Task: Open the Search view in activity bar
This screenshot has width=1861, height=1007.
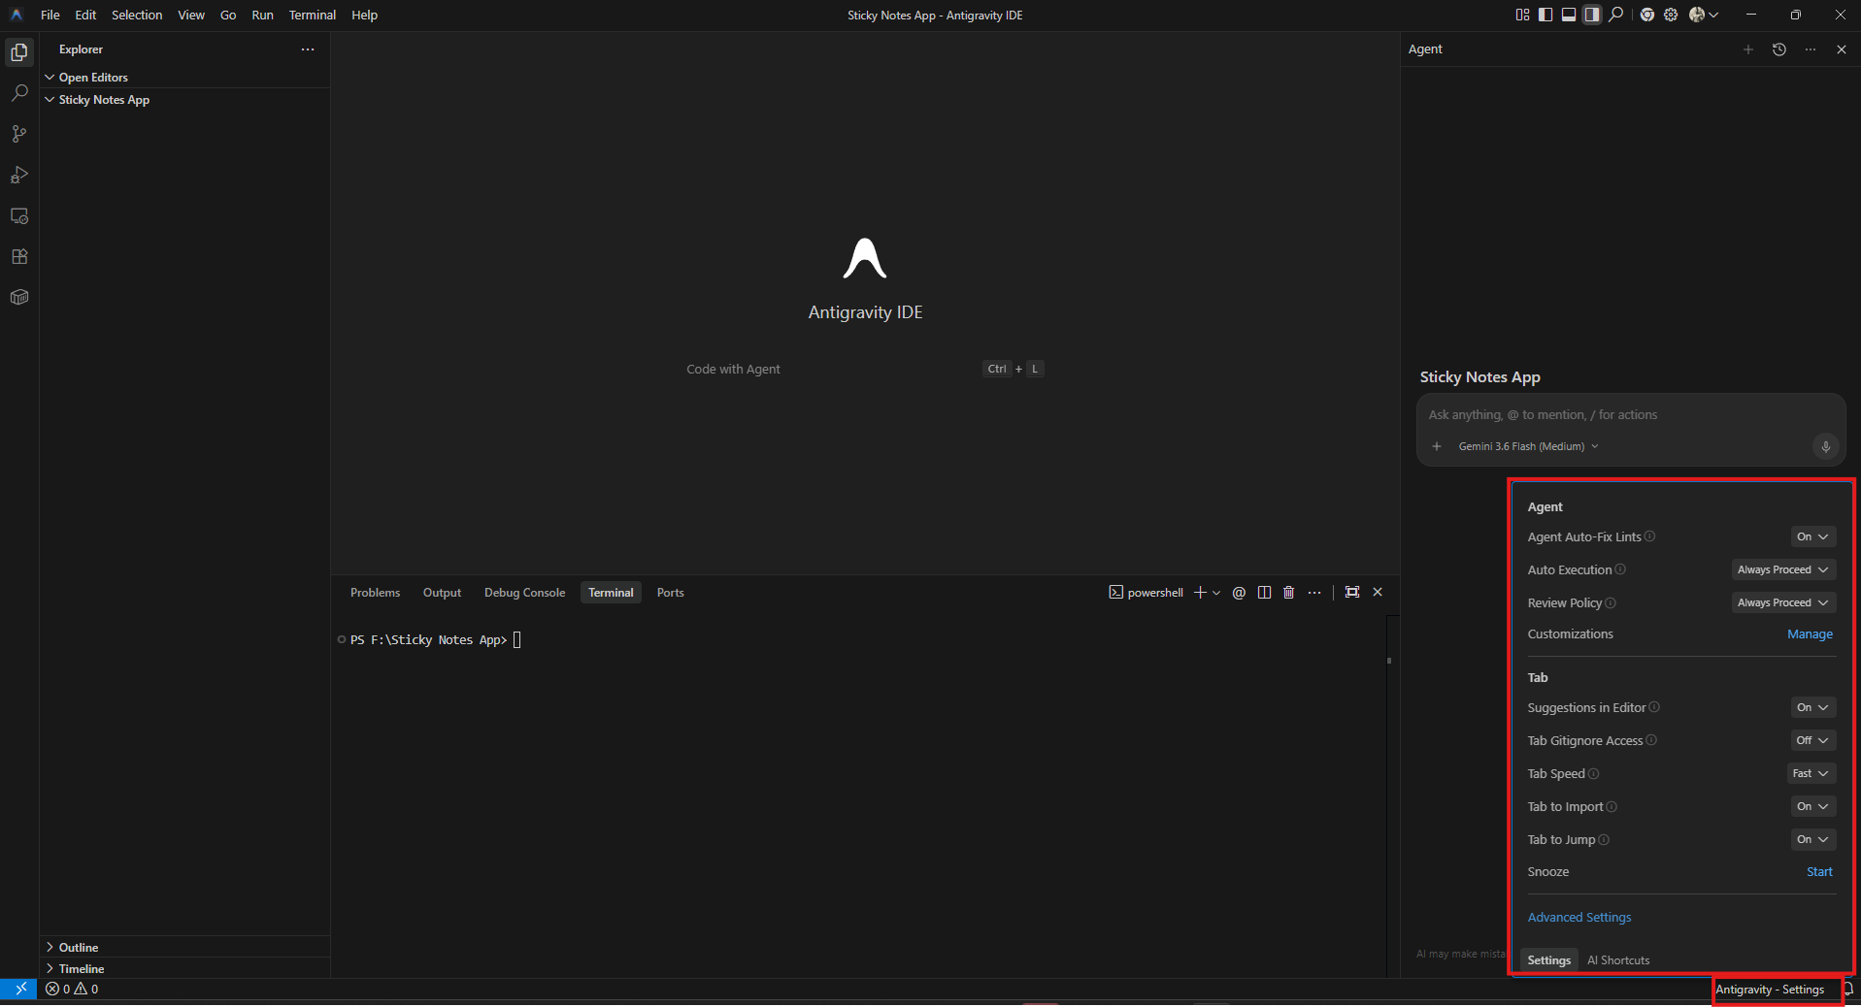Action: pos(19,93)
